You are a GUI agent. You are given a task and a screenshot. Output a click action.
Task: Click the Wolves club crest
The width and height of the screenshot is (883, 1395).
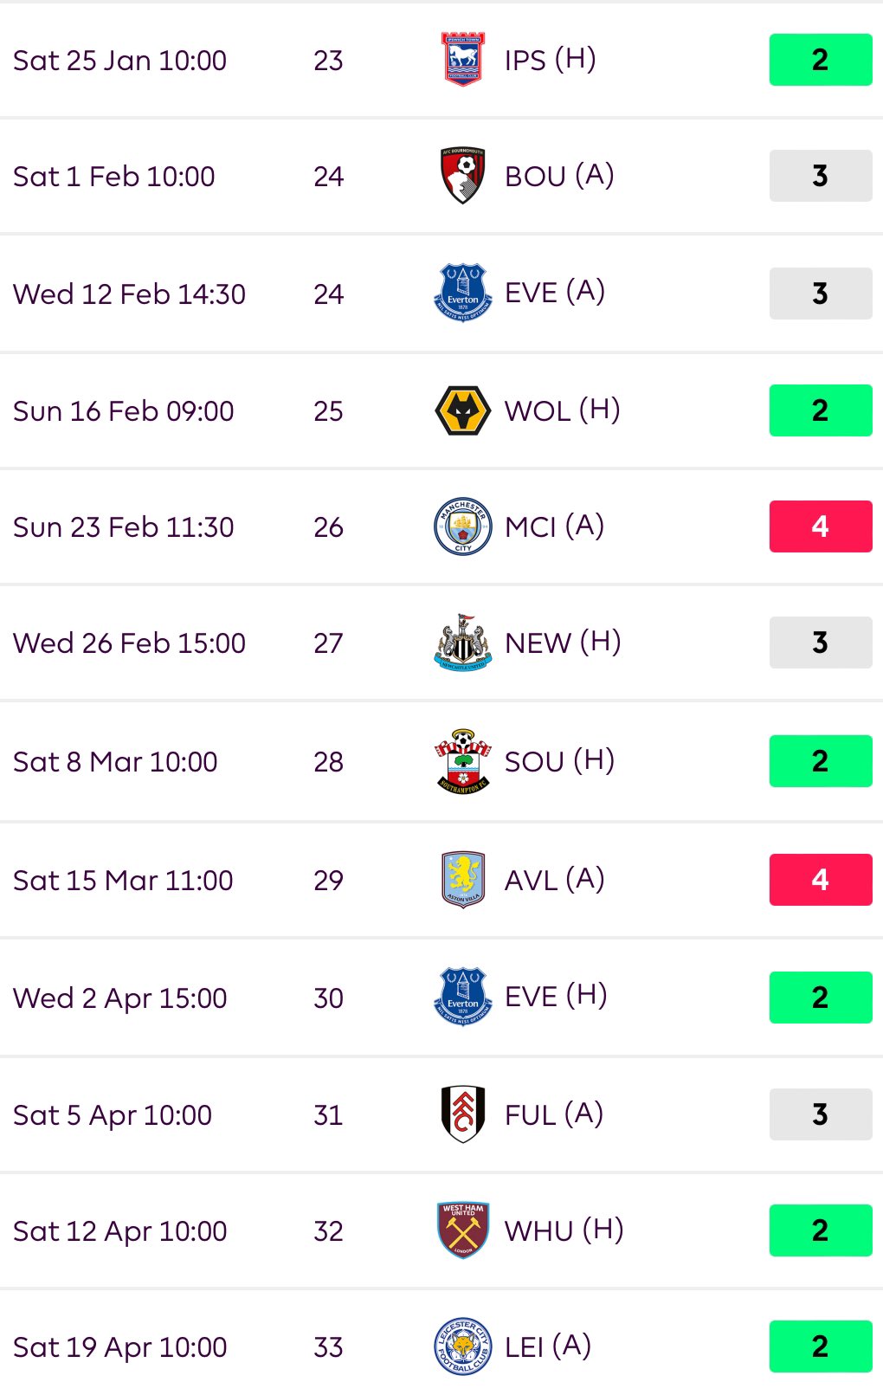(x=463, y=410)
